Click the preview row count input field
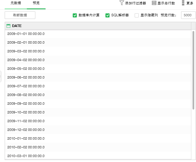 click(188, 15)
